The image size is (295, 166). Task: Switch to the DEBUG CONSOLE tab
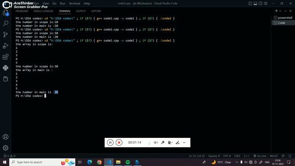coord(43,11)
